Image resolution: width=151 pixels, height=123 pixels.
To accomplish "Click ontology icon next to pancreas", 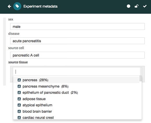I will click(x=19, y=80).
